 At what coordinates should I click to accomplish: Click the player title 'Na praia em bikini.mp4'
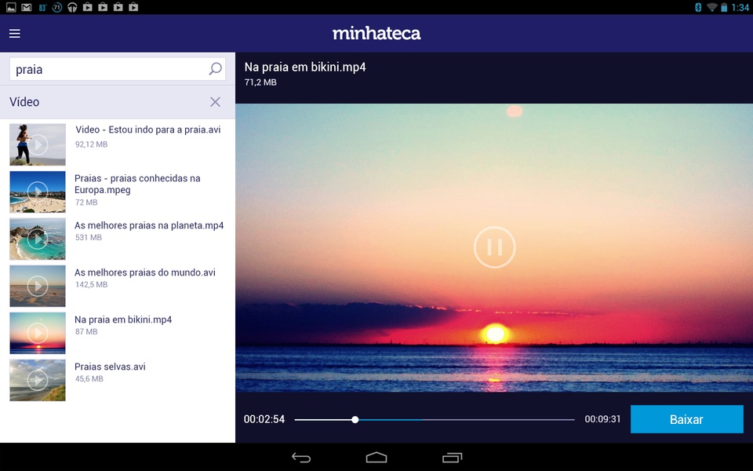click(305, 68)
